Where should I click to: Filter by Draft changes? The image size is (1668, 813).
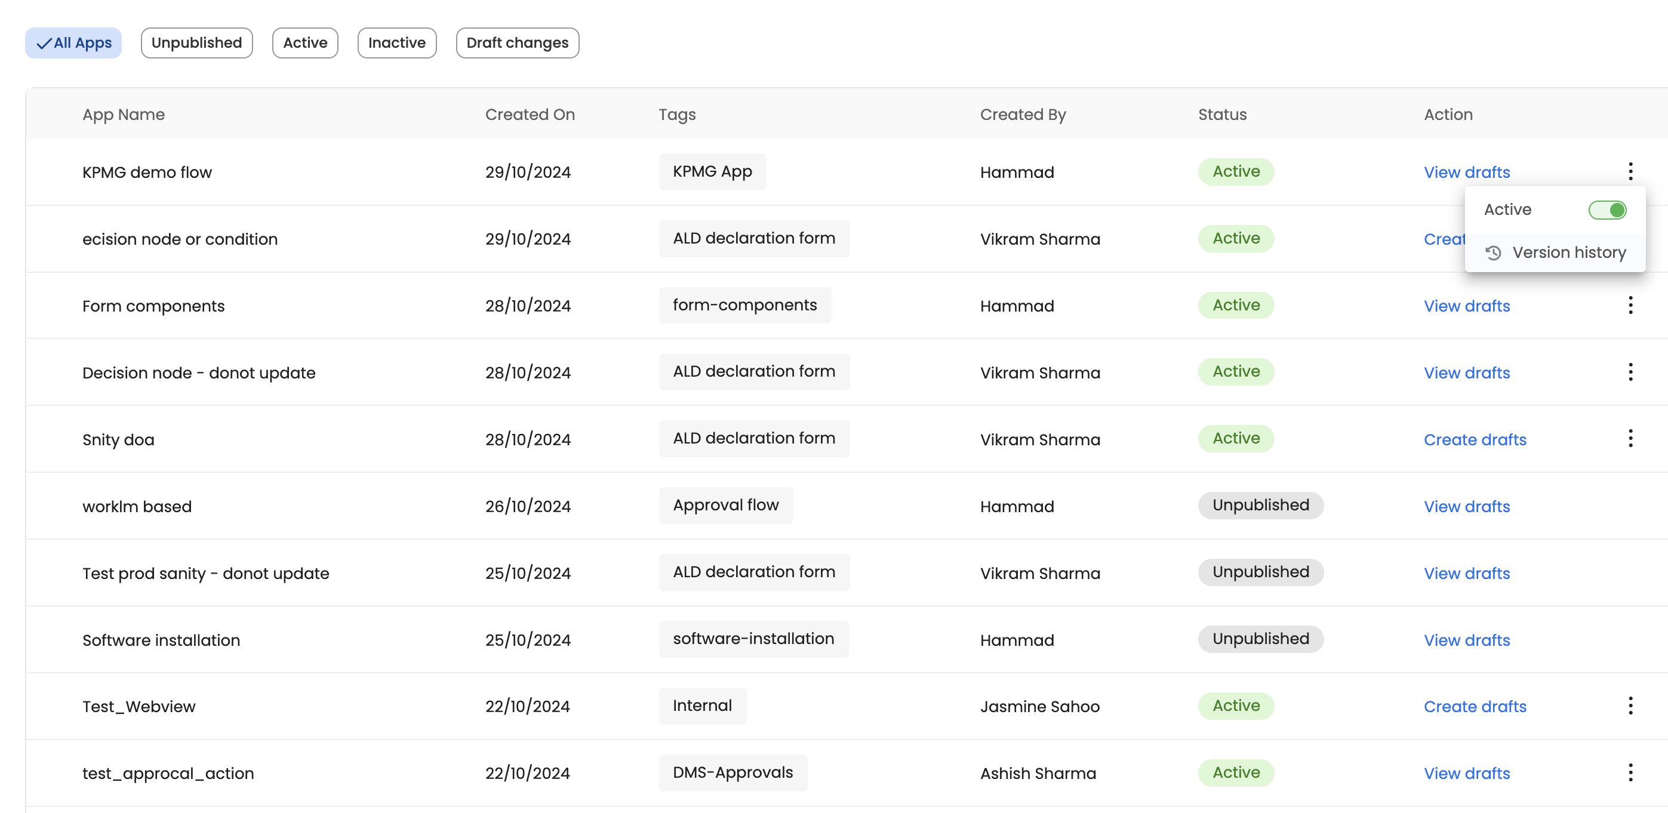pyautogui.click(x=517, y=43)
